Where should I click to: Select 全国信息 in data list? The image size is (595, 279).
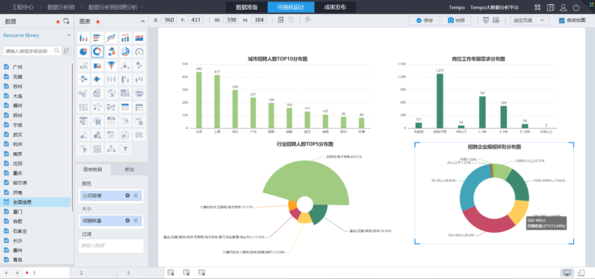point(26,202)
